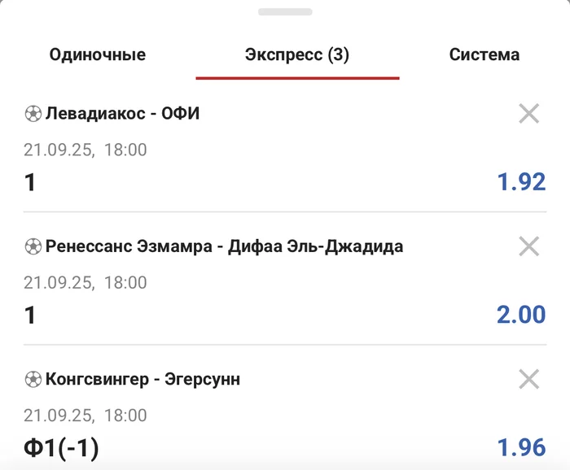Remove Левадиакос - ОФИ bet with X
This screenshot has height=470, width=570.
pyautogui.click(x=529, y=114)
